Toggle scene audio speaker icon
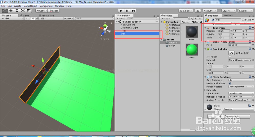The image size is (255, 137). point(37,19)
